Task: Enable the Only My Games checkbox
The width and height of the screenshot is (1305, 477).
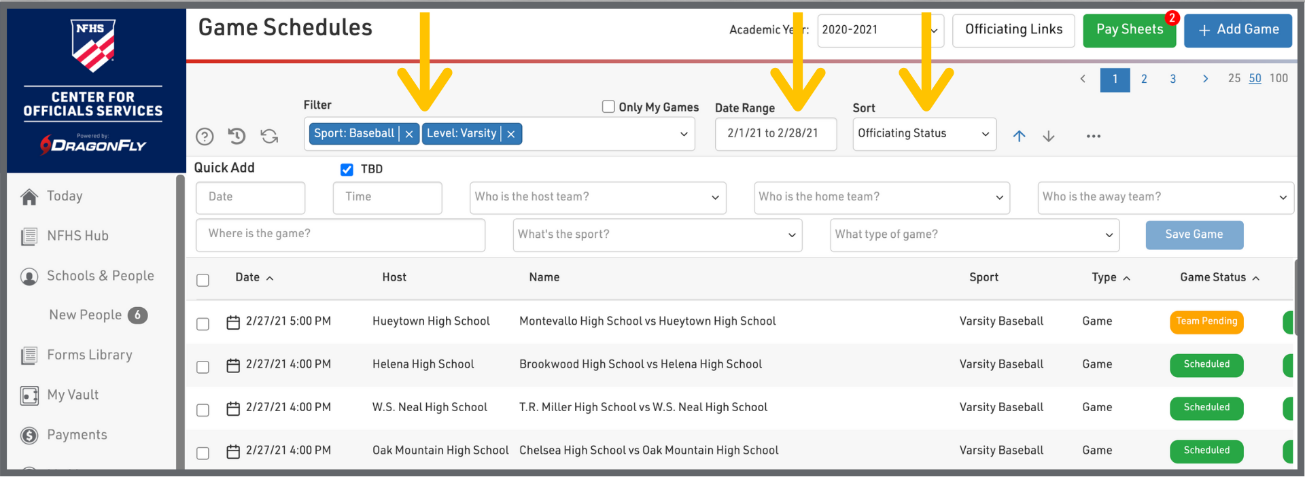Action: point(608,107)
